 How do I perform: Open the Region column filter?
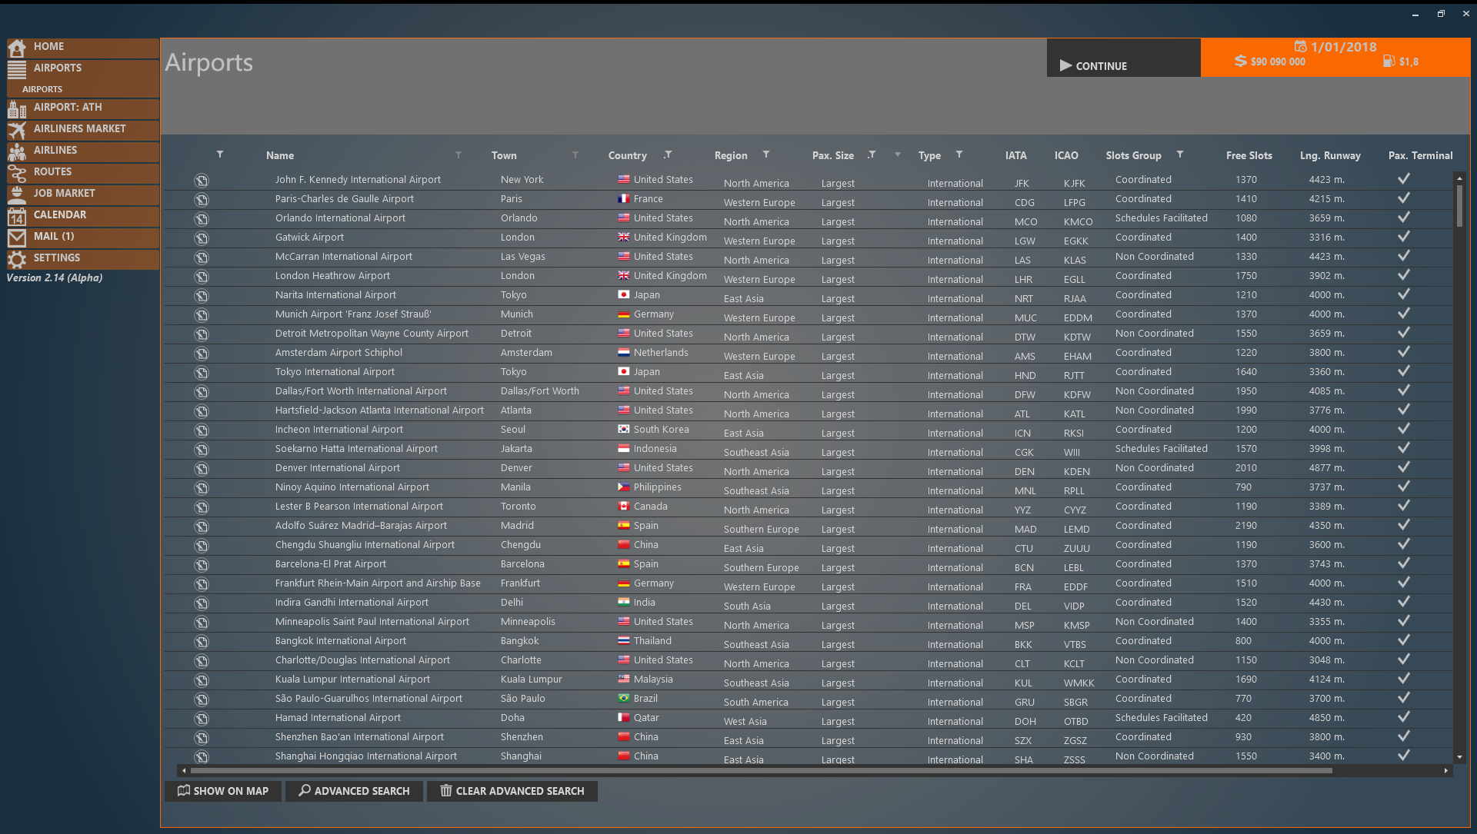(766, 155)
